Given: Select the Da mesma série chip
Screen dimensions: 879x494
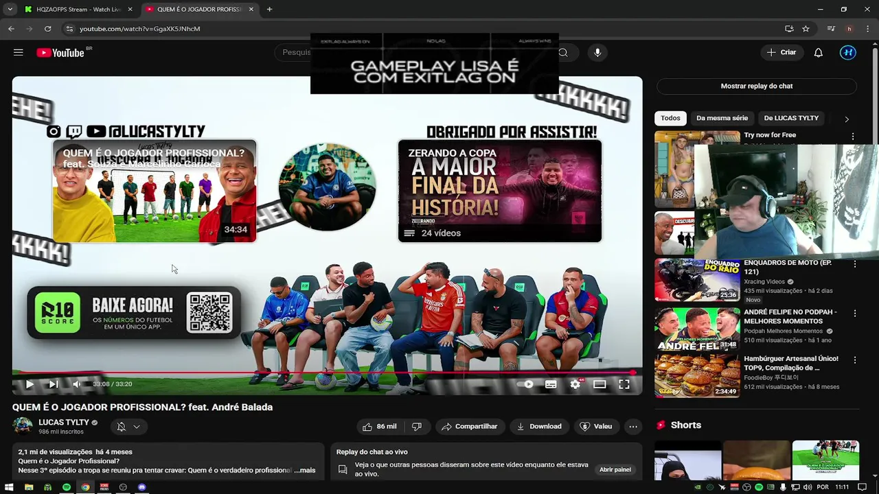Looking at the screenshot, I should pyautogui.click(x=722, y=118).
